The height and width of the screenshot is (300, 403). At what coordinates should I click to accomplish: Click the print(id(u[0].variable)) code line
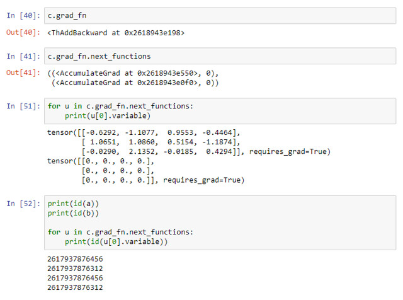pyautogui.click(x=118, y=242)
